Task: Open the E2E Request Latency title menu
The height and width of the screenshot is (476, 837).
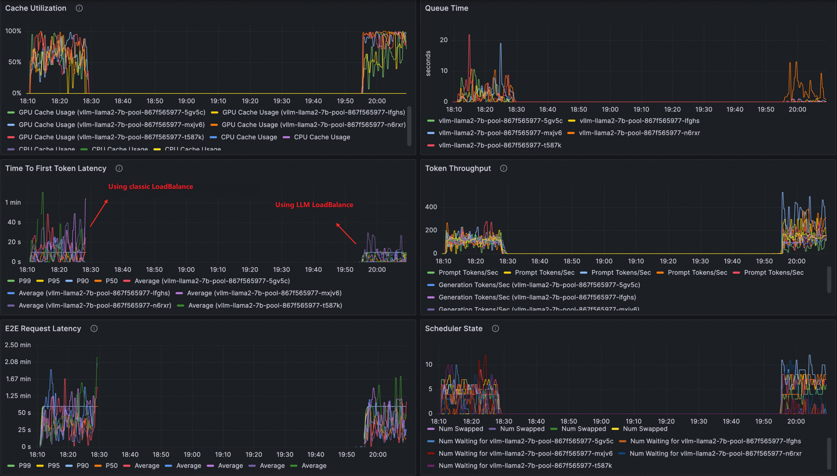Action: click(43, 328)
